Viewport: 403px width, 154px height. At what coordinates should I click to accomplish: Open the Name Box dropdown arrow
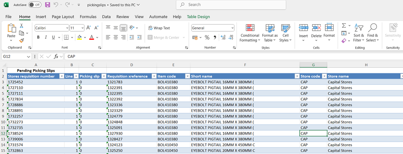pyautogui.click(x=29, y=57)
